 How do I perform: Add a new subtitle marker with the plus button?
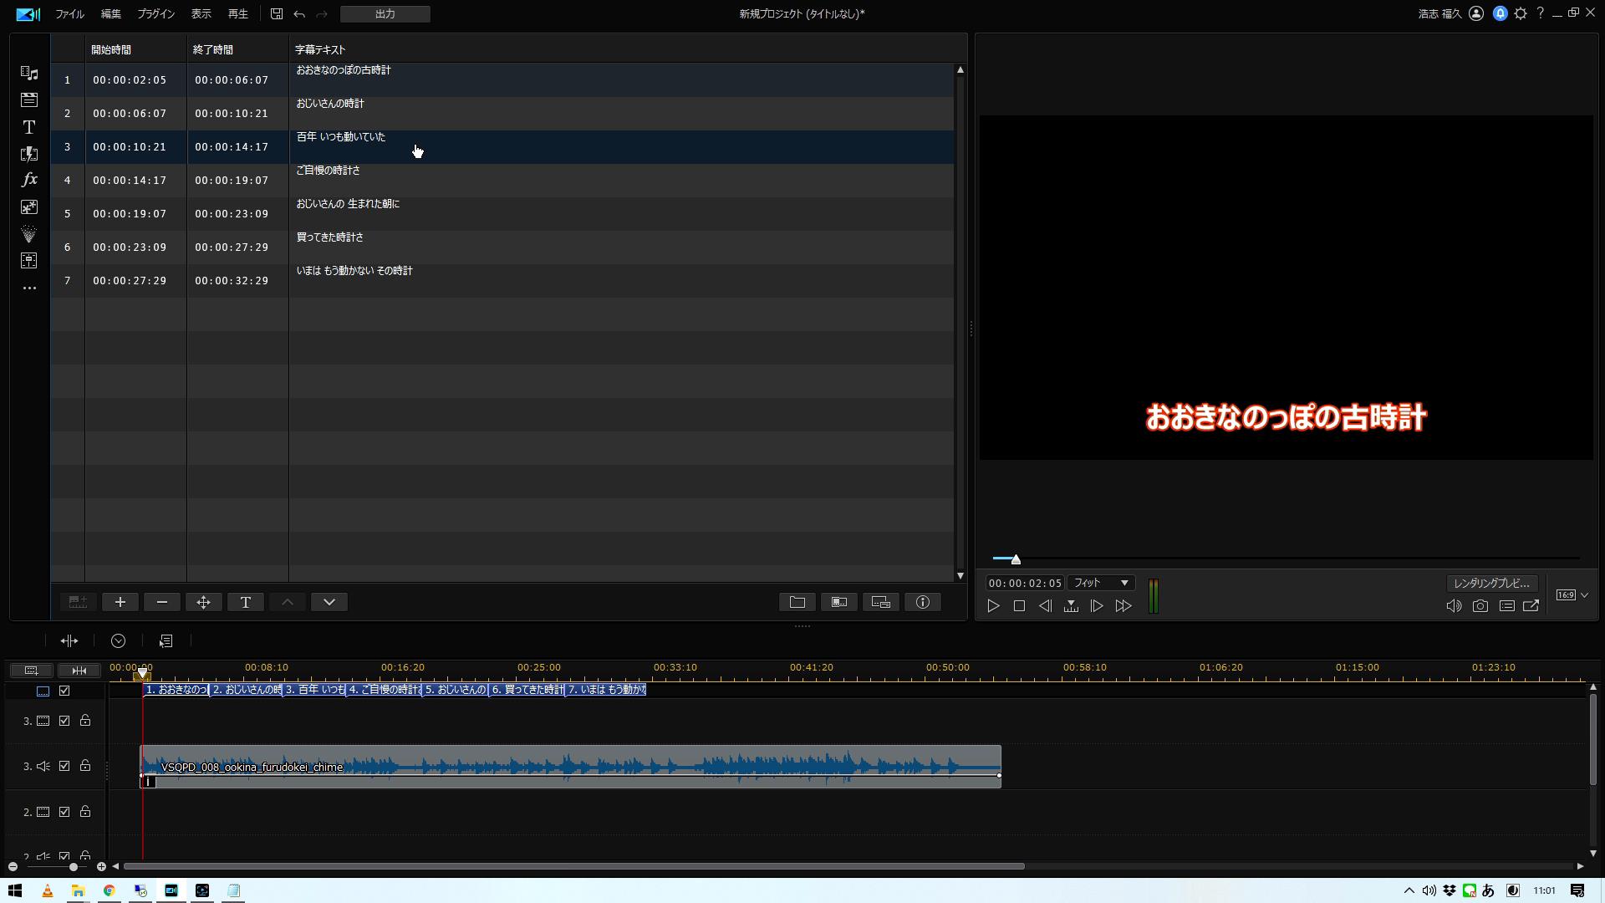coord(120,602)
